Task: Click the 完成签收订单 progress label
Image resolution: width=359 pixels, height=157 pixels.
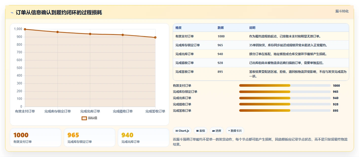Action: click(x=182, y=111)
